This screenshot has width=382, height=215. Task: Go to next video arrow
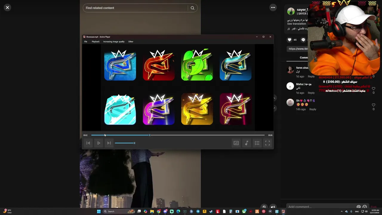tap(275, 108)
